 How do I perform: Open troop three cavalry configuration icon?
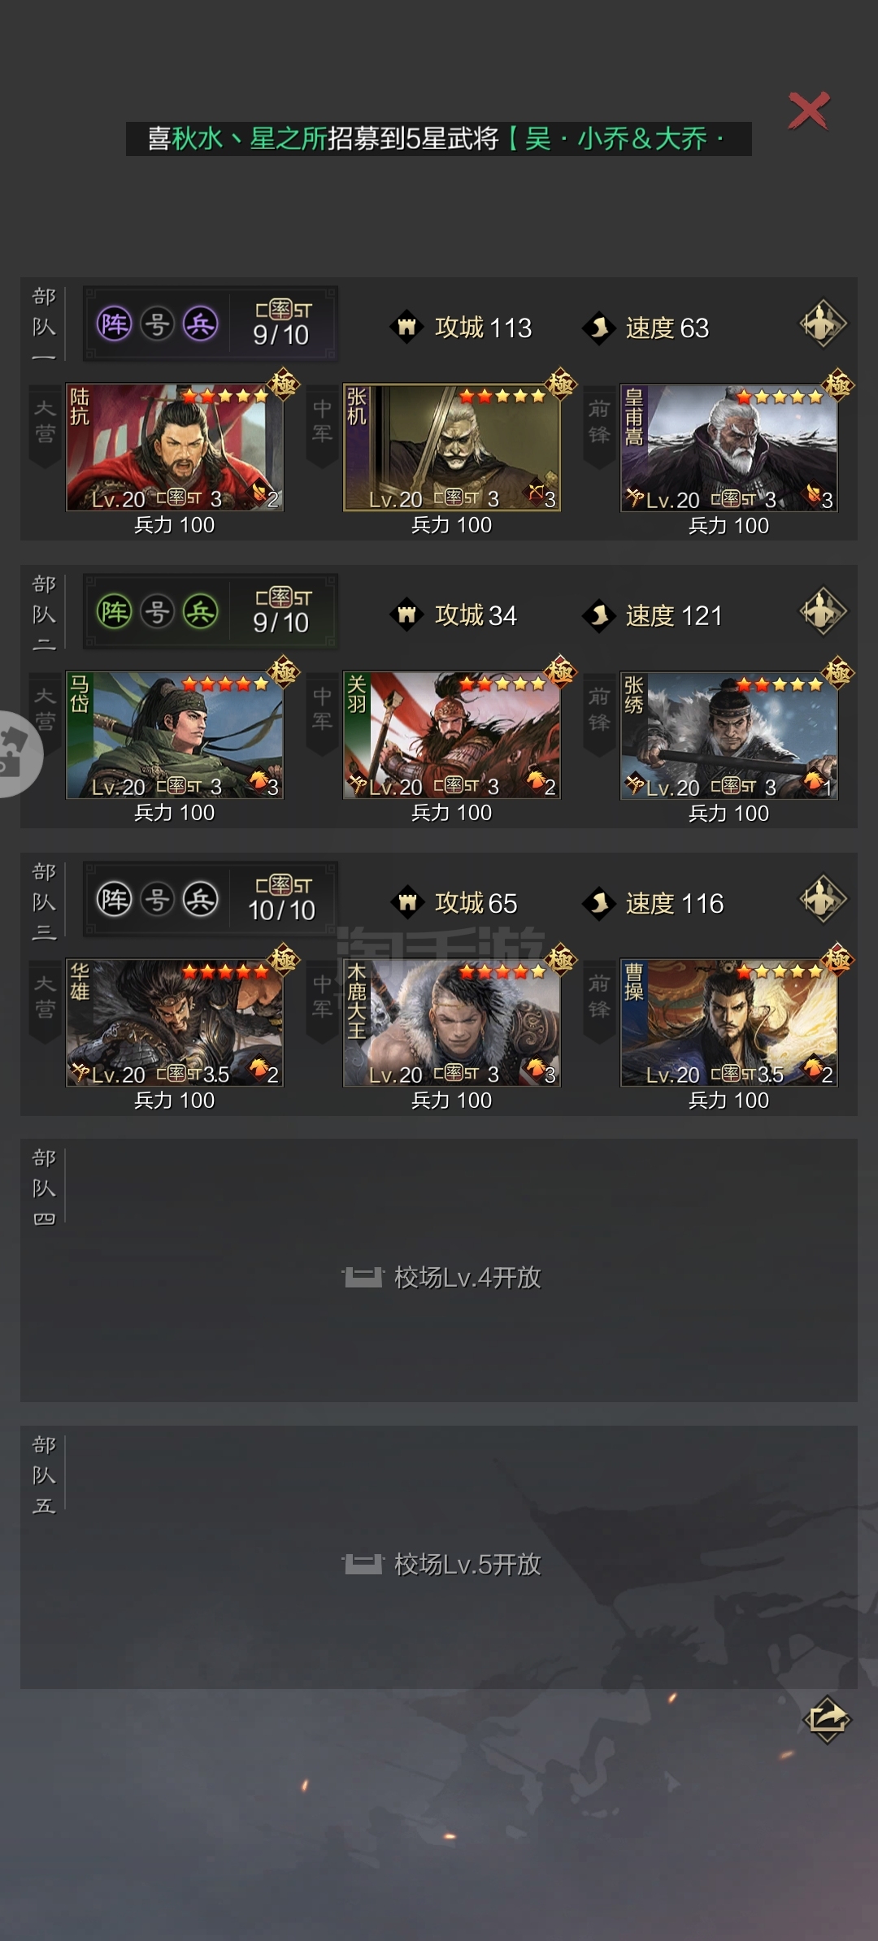(x=823, y=899)
